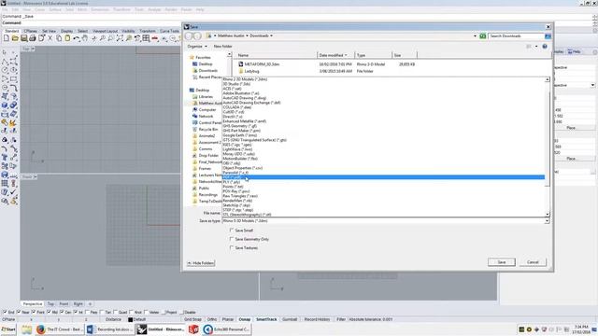Click the Cut scissors icon
The width and height of the screenshot is (598, 336).
(x=50, y=38)
